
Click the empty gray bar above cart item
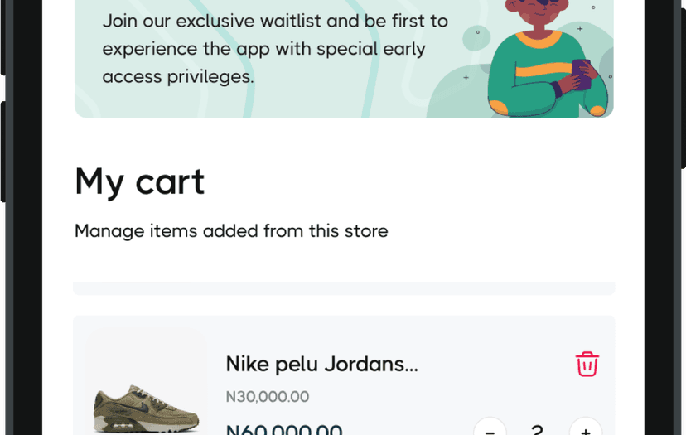[344, 288]
